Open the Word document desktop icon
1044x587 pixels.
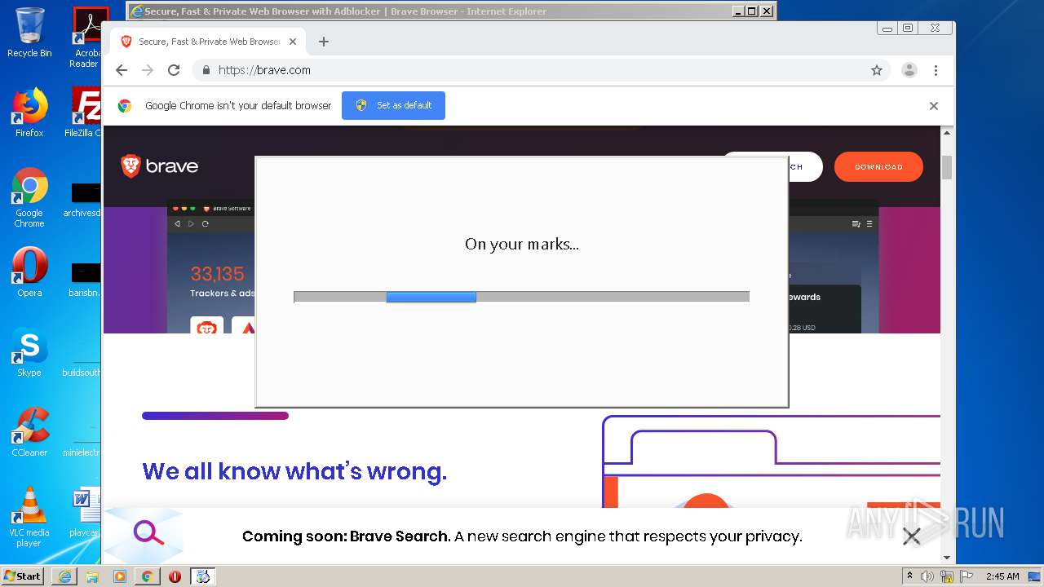[x=85, y=512]
